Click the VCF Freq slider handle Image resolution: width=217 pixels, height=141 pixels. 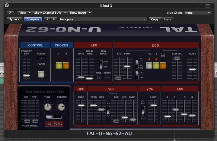pyautogui.click(x=94, y=106)
